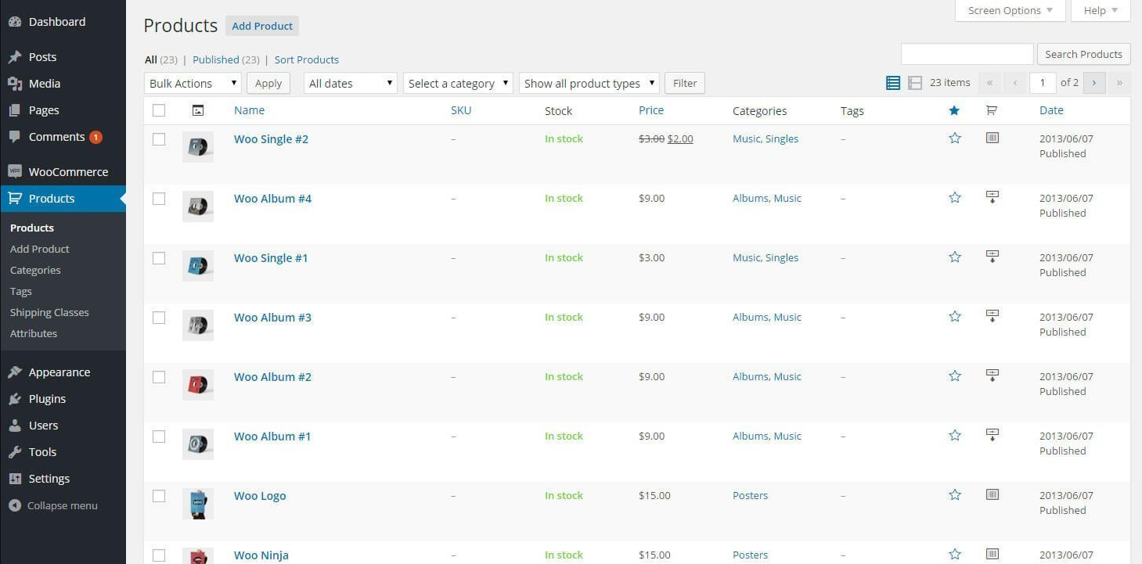Click product type cart column header
The image size is (1142, 564).
point(991,110)
